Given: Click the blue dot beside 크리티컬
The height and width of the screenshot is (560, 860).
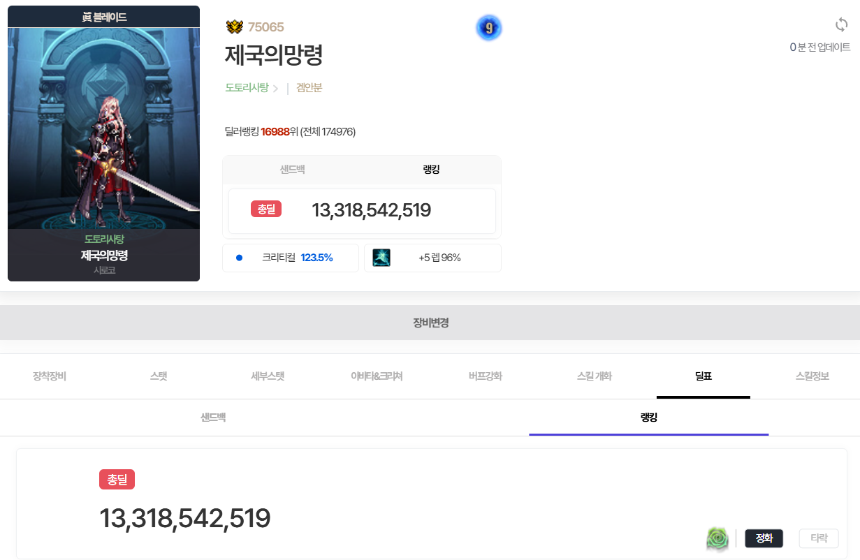Looking at the screenshot, I should pyautogui.click(x=239, y=258).
